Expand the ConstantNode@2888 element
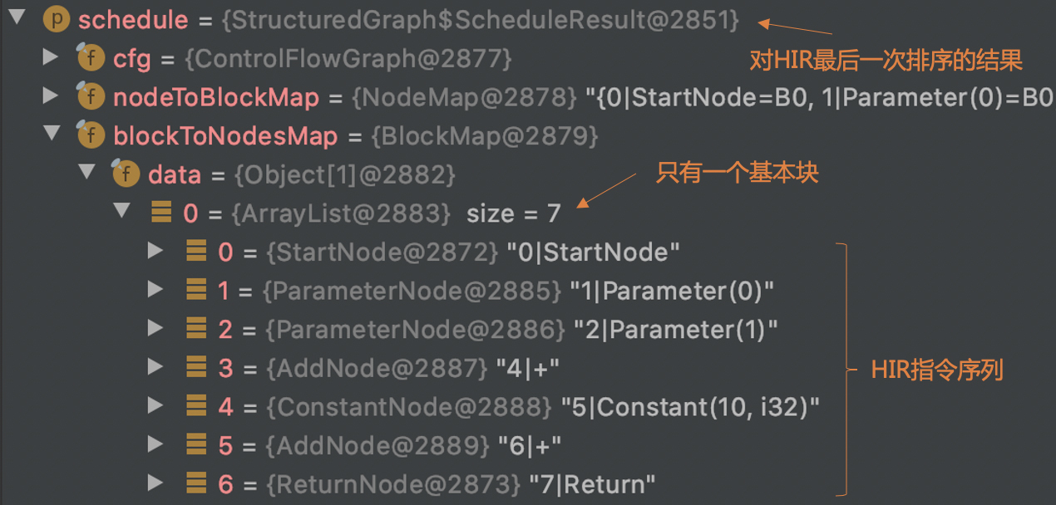Screen dimensions: 1056x505 pos(155,406)
